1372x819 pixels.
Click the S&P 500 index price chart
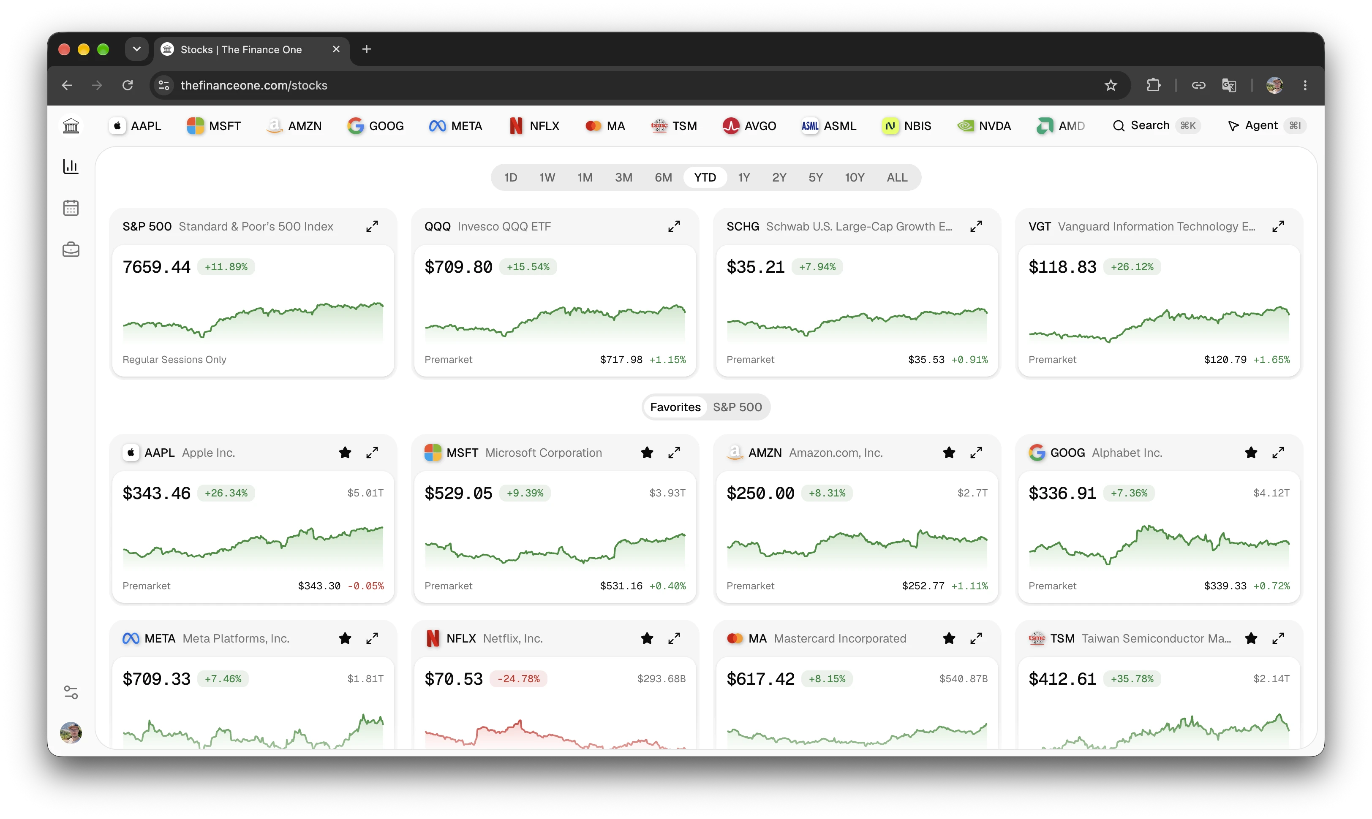point(253,322)
